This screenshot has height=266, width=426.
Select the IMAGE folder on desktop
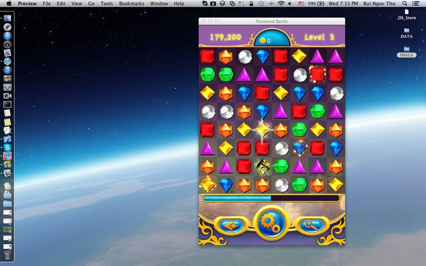pos(406,52)
